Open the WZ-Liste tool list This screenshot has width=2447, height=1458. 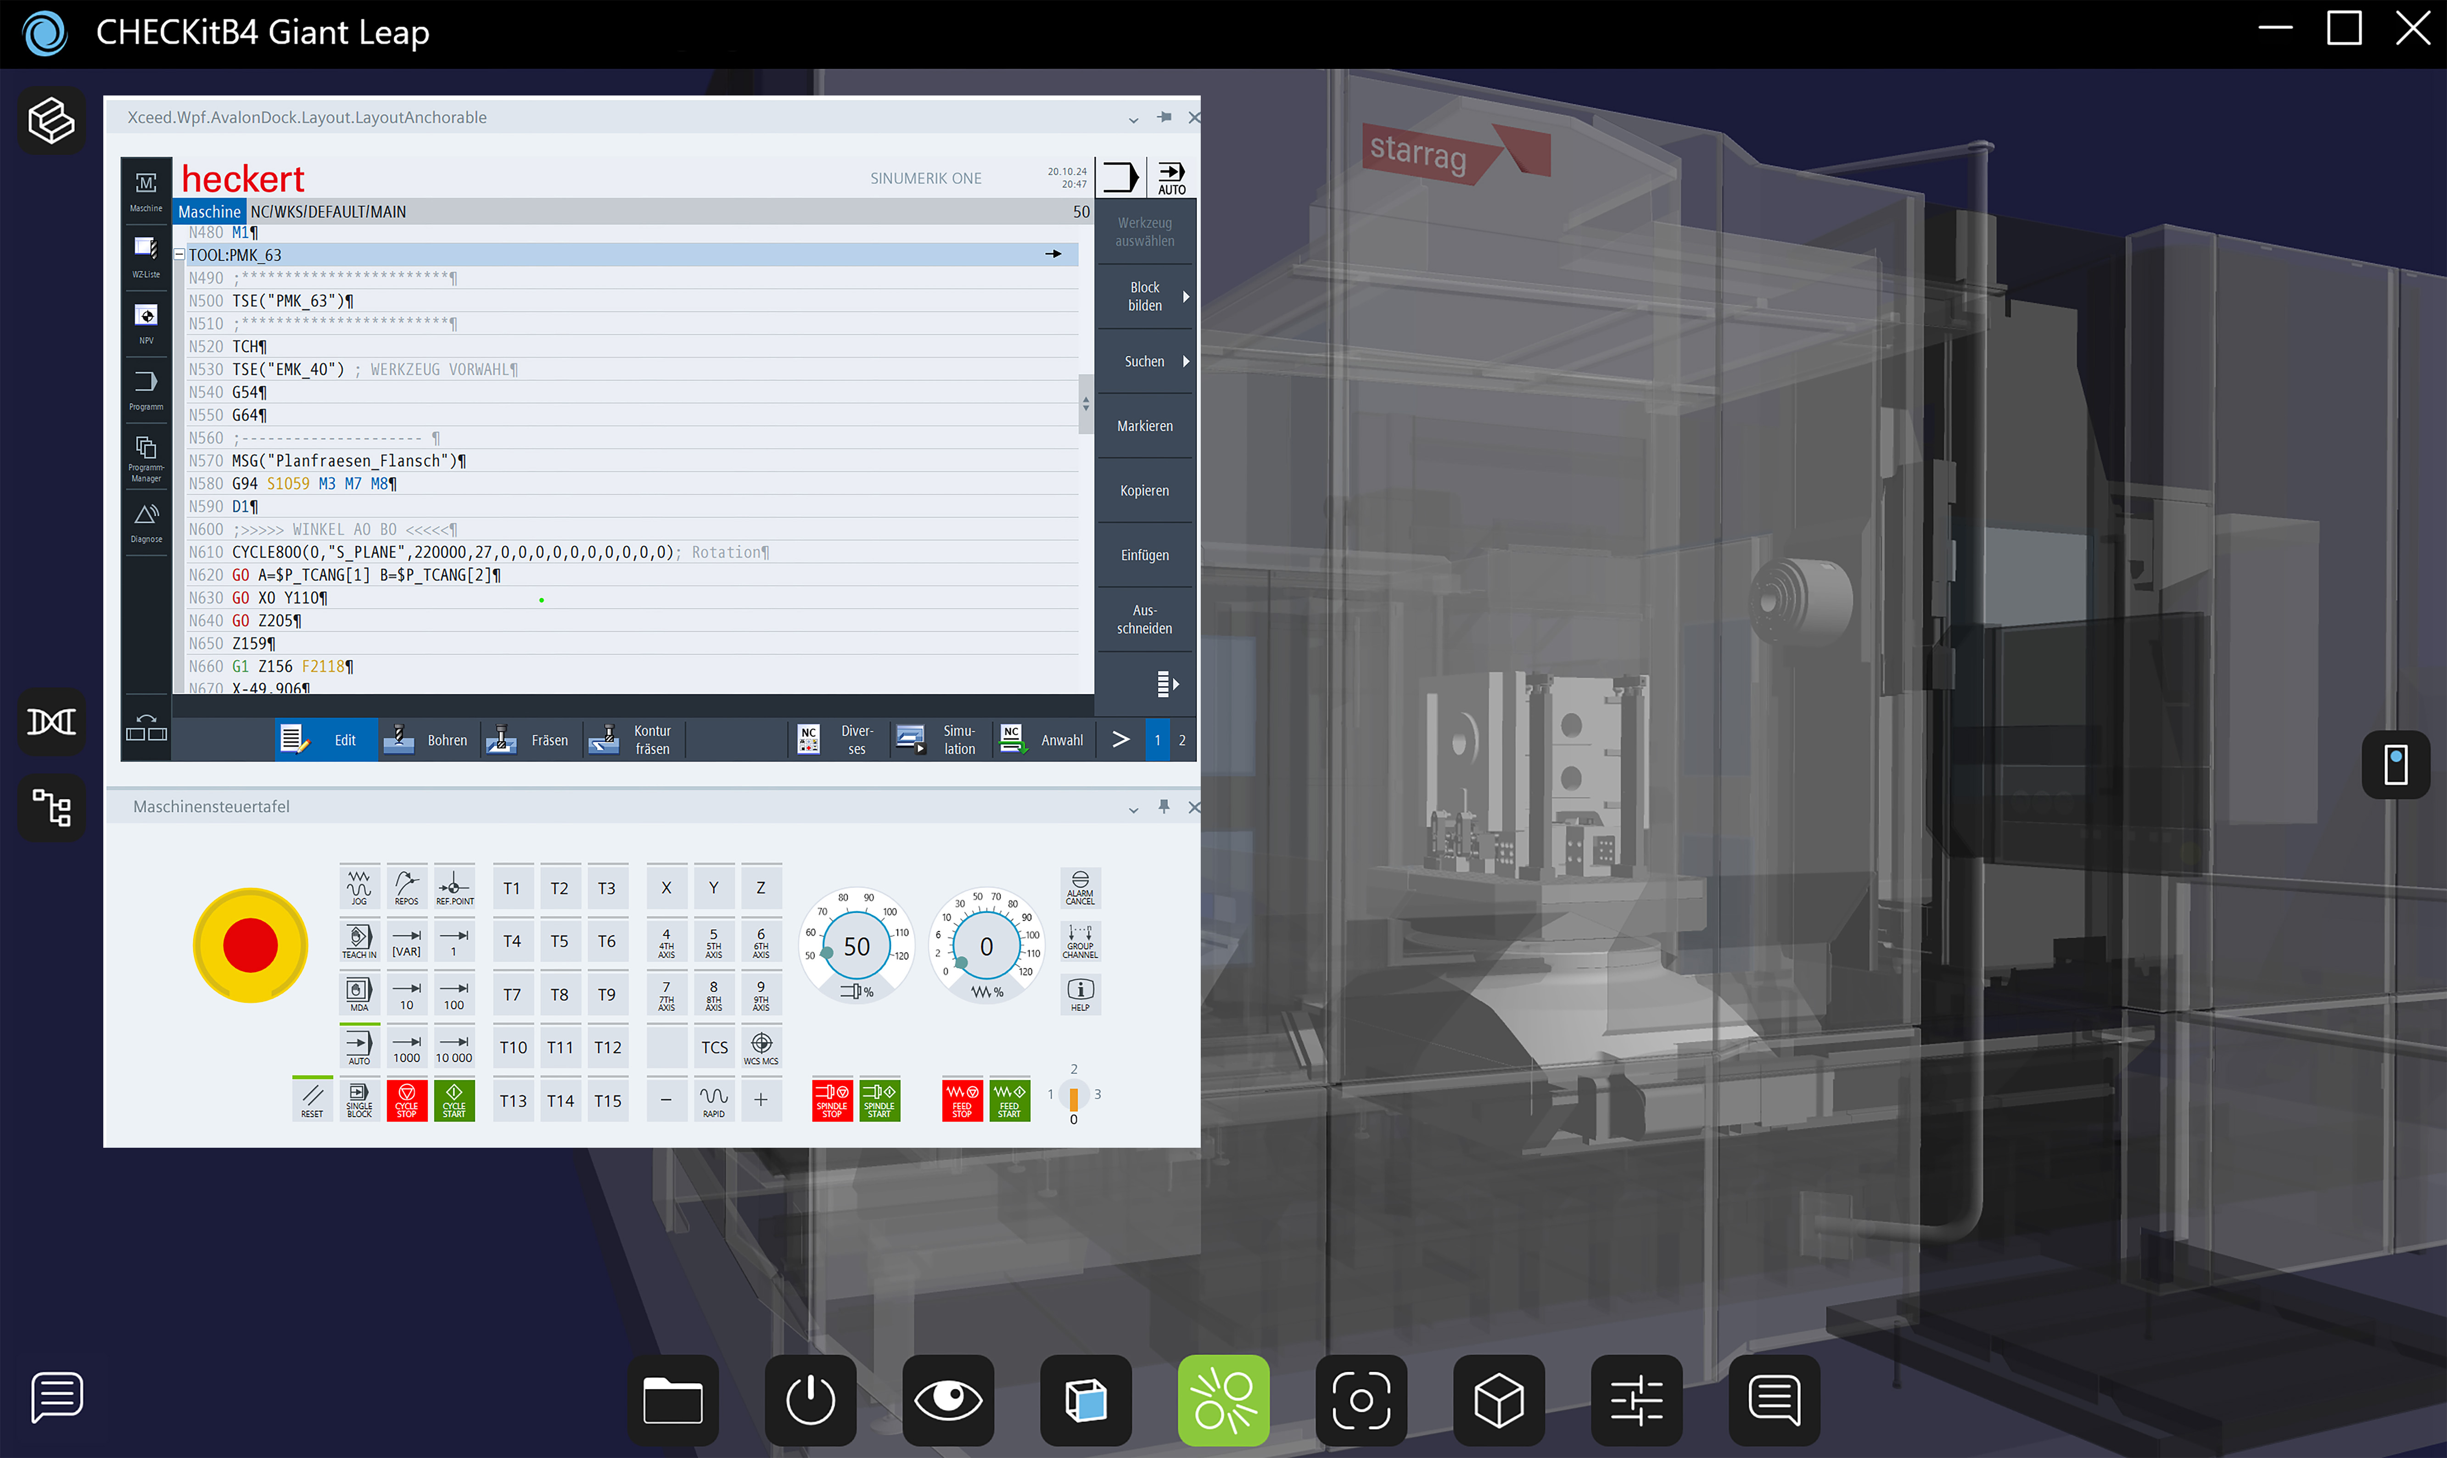click(146, 257)
